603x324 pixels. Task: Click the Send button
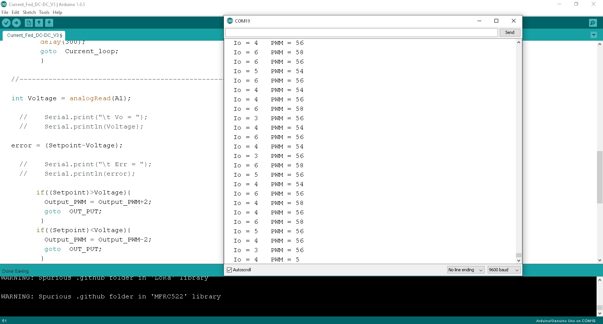tap(510, 32)
